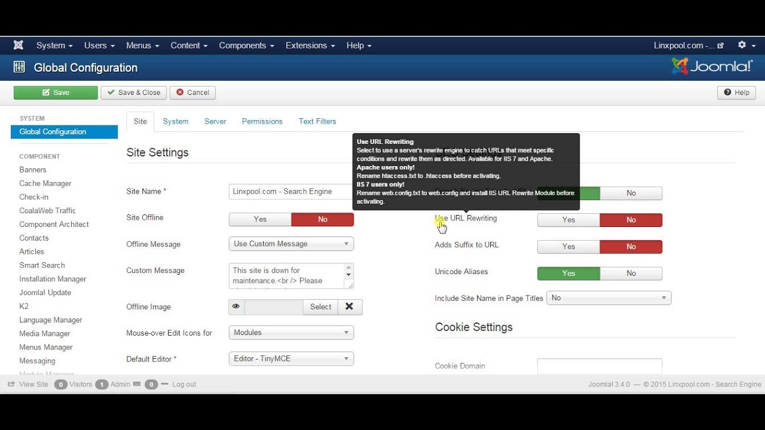Open Joomla! Update in sidebar
The image size is (765, 430).
45,293
